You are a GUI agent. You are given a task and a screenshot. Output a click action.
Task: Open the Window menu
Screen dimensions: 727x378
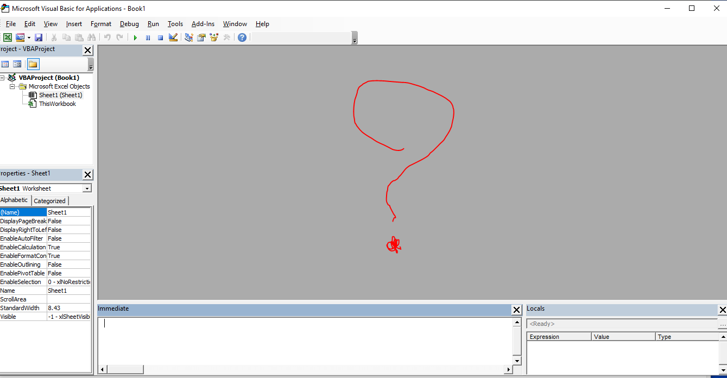point(235,24)
